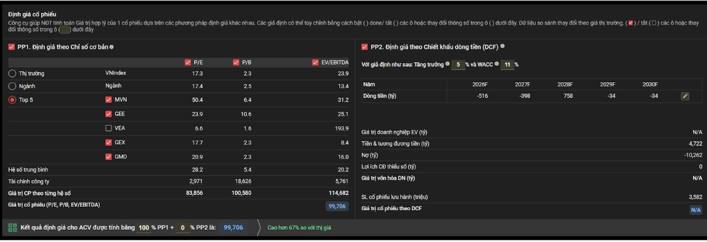Click the 2026F year column header
707x242 pixels.
pos(480,85)
